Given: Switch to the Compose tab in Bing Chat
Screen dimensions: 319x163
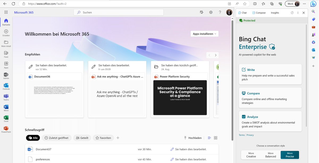Looking at the screenshot, I should 259,12.
